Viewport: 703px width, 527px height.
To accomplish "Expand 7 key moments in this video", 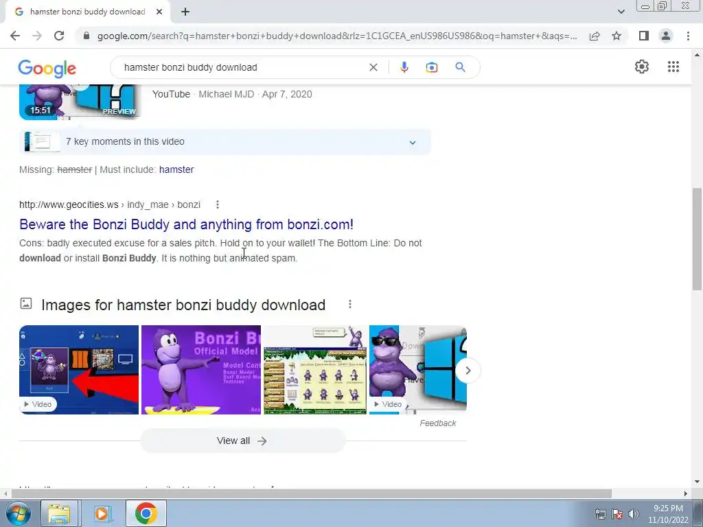I will pyautogui.click(x=225, y=141).
